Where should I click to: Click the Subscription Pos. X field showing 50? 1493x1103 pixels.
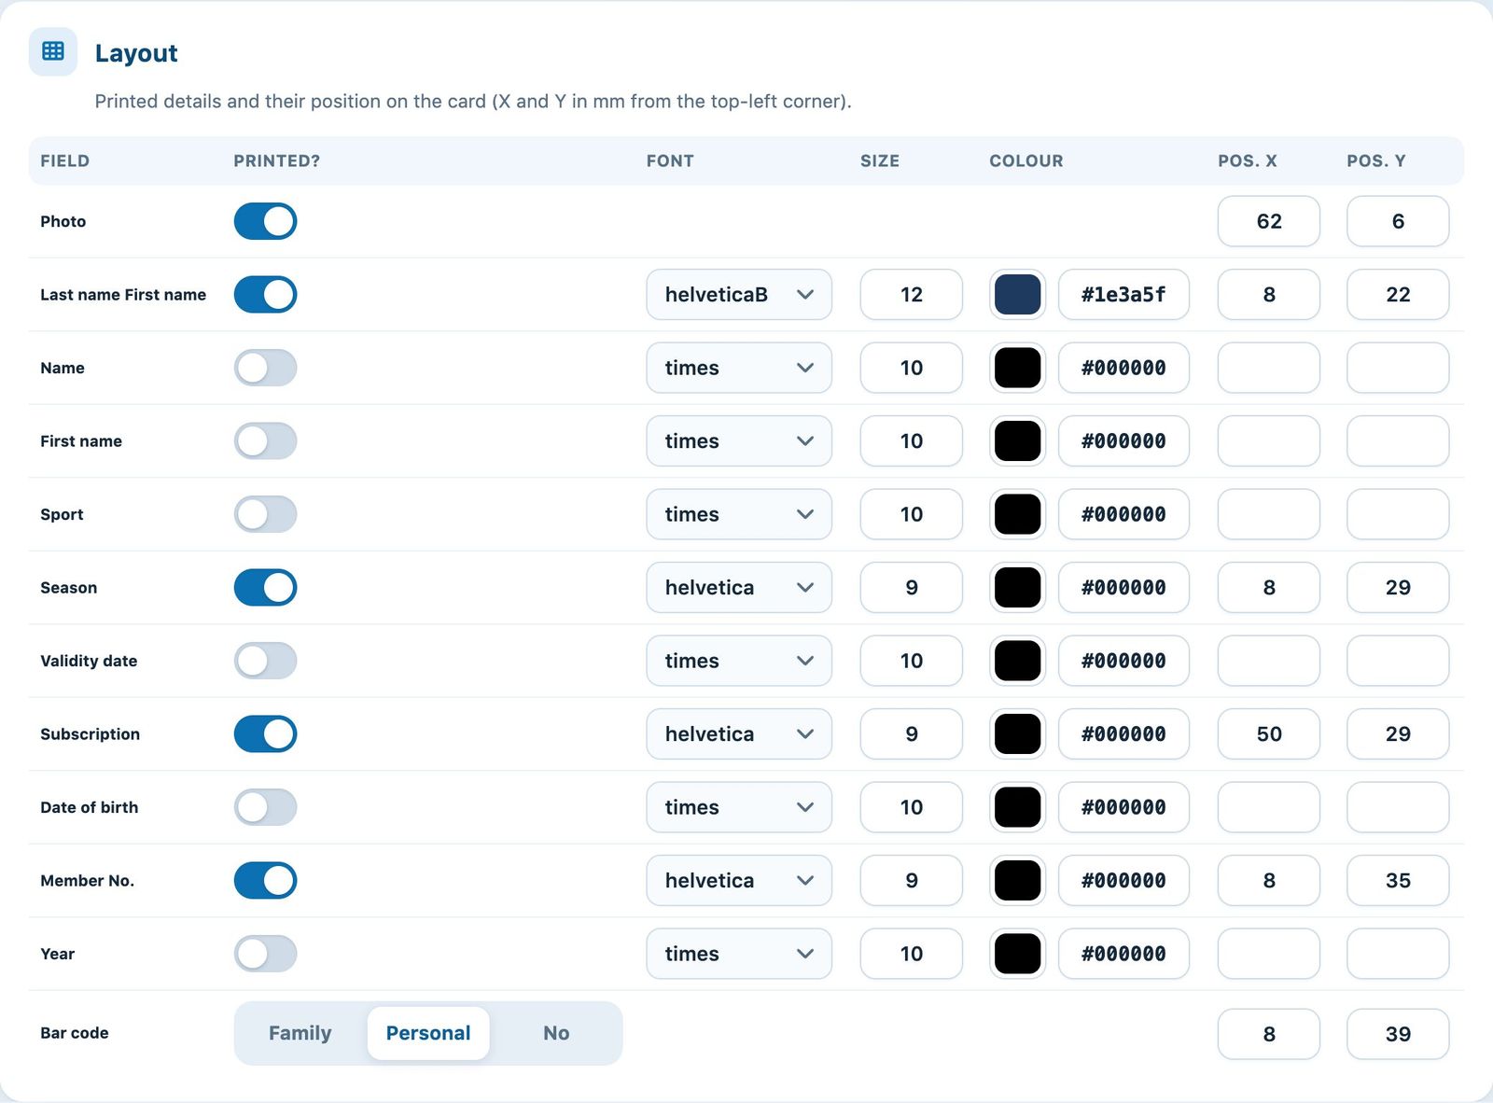1269,734
